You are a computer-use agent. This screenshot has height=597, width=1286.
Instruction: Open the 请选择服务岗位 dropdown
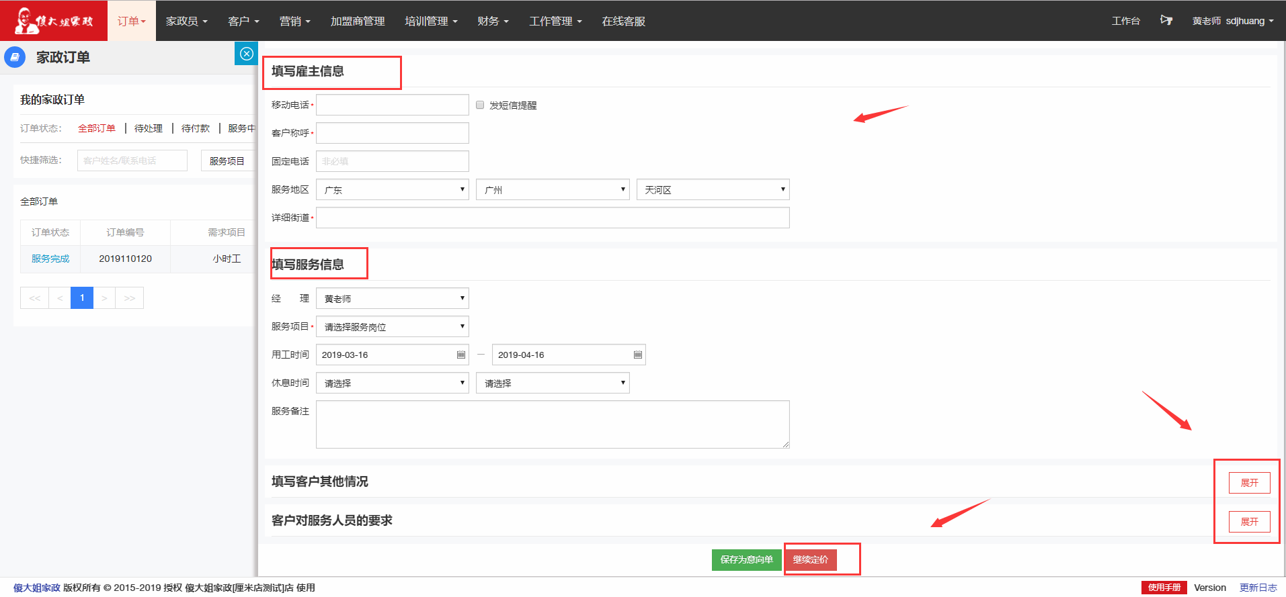[x=393, y=326]
